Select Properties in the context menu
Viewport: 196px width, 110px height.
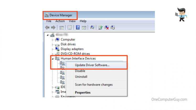point(83,92)
